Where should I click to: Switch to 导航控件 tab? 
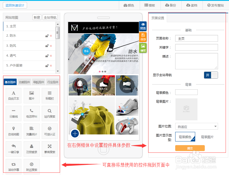(x=39, y=82)
